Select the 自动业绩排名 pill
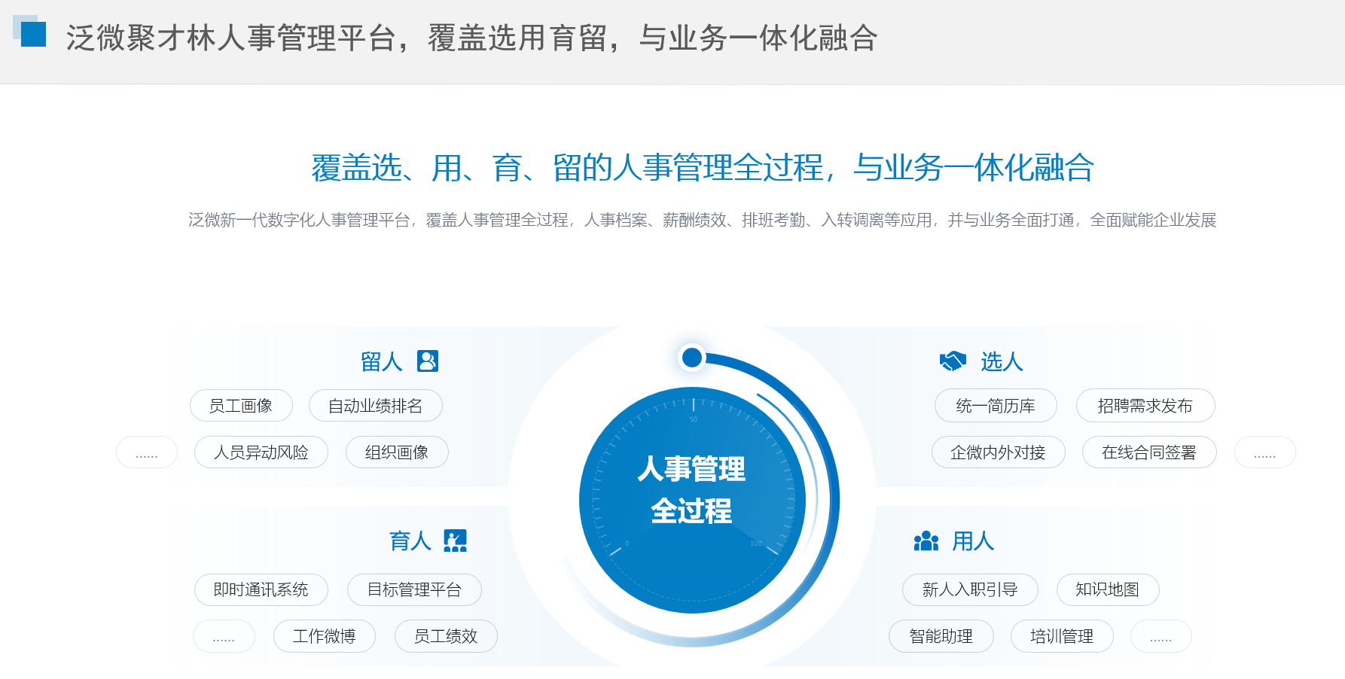 (x=375, y=406)
